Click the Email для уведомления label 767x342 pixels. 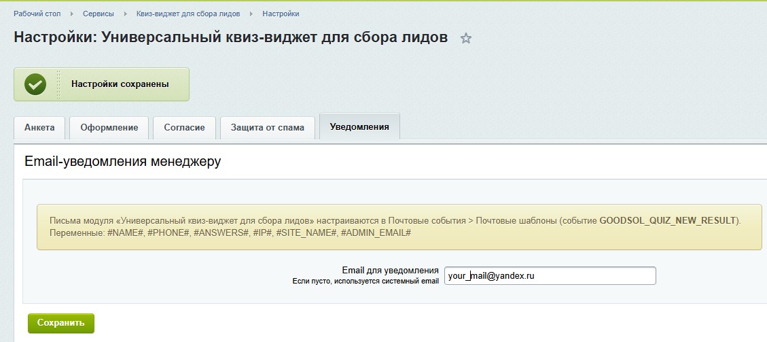point(391,271)
